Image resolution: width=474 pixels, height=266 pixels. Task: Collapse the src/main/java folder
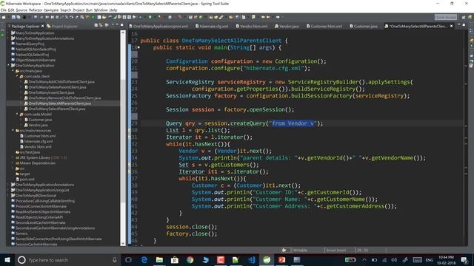coord(13,71)
